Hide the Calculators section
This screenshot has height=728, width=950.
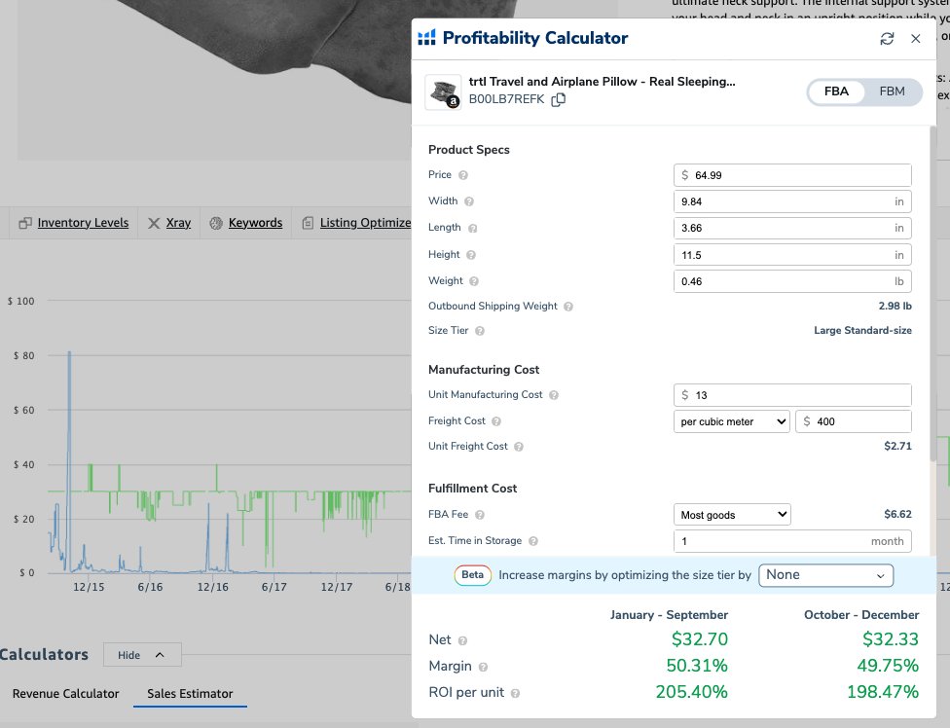click(142, 655)
